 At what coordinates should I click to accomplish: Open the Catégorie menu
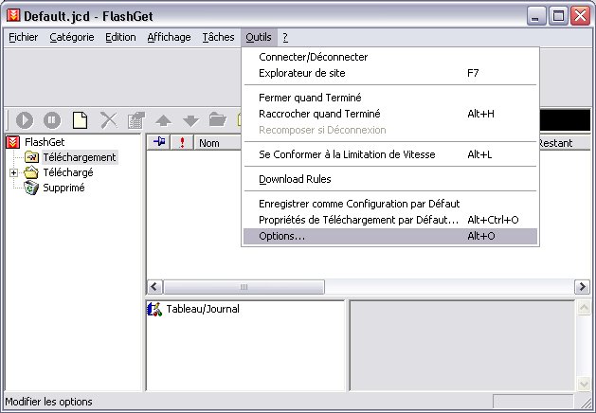(x=72, y=37)
